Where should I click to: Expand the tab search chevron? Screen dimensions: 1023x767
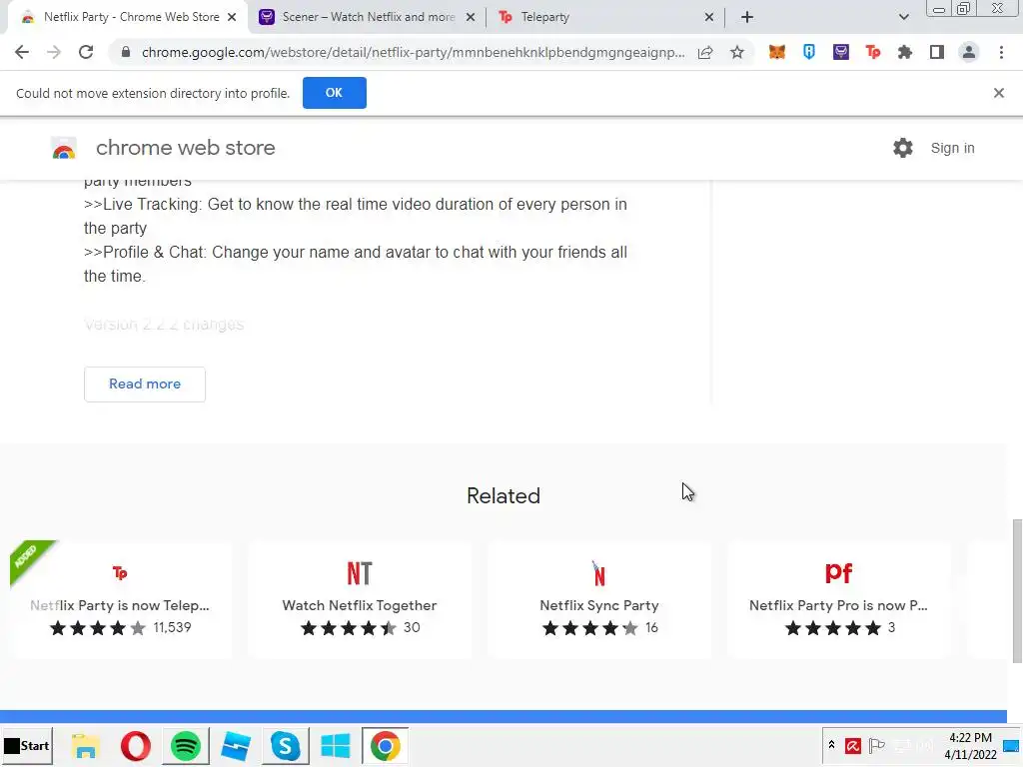(903, 17)
